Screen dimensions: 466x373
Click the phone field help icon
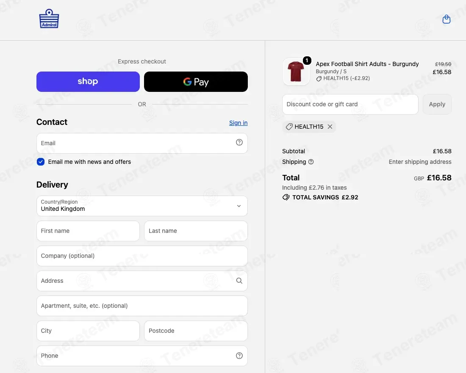tap(239, 356)
